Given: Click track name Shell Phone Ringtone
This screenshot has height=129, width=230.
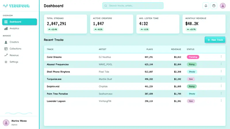Looking at the screenshot, I should [x=58, y=72].
